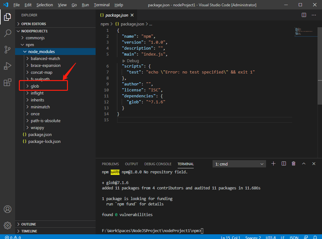This screenshot has width=322, height=239.
Task: Open package-lock.json file in explorer
Action: (x=55, y=142)
